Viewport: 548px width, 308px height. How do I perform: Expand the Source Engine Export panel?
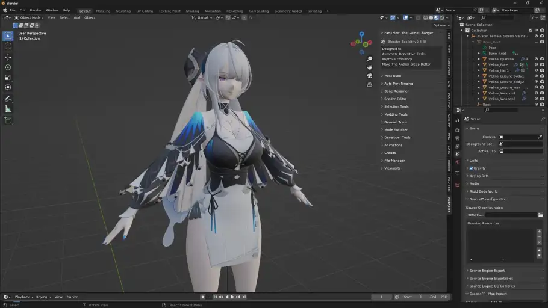click(x=487, y=271)
